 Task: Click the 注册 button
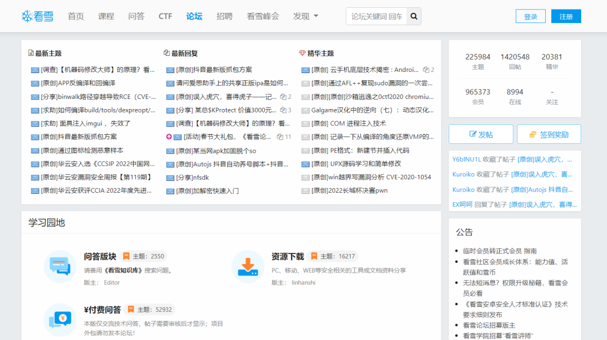tap(566, 16)
